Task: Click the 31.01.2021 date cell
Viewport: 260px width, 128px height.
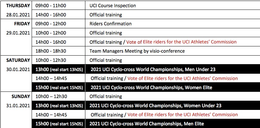Action: [x=18, y=106]
